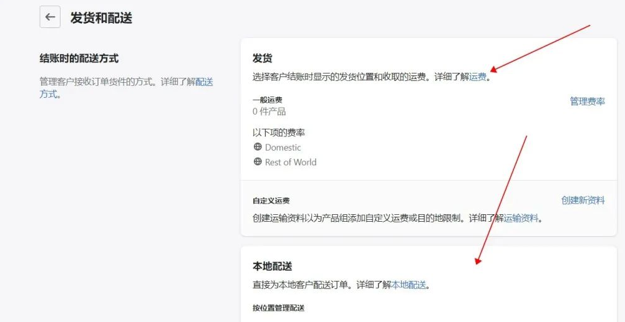
Task: Click the 结账时的配送方式 heading
Action: (x=79, y=59)
